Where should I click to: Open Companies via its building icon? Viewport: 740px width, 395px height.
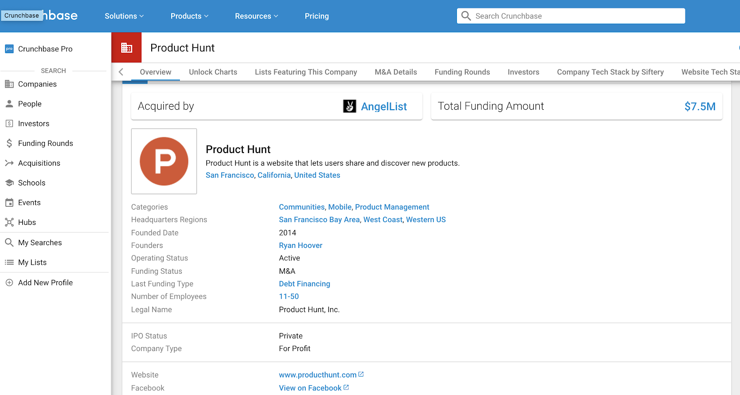pyautogui.click(x=9, y=84)
